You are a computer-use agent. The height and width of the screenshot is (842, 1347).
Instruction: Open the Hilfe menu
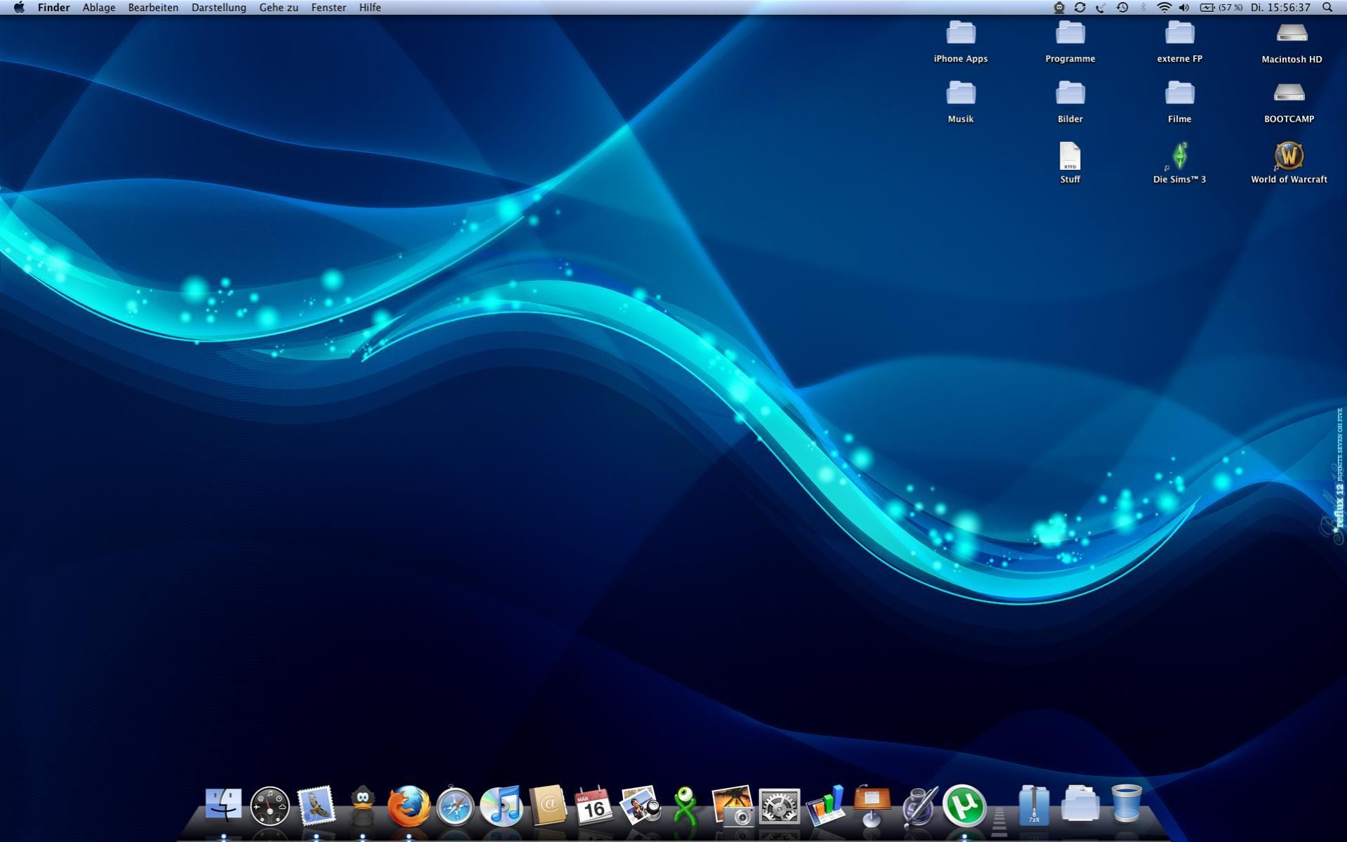(370, 8)
